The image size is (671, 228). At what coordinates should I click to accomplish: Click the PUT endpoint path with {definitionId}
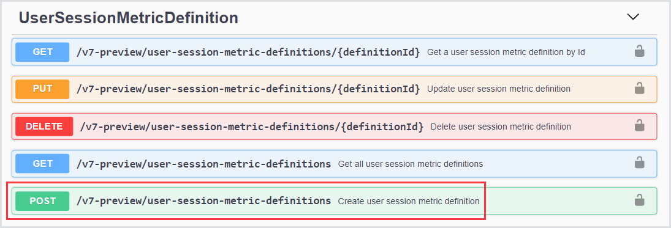tap(248, 89)
